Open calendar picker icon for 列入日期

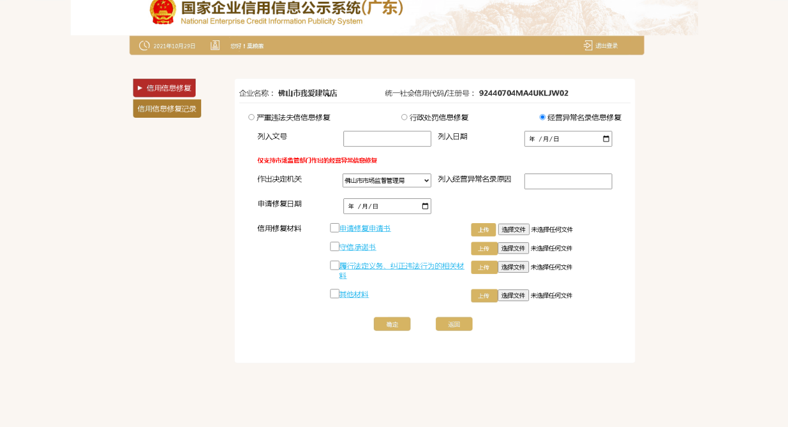point(607,139)
